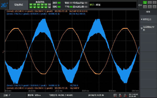The height and width of the screenshot is (98, 157).
Task: Click the 10.0 ms time axis label
Action: (x=32, y=91)
